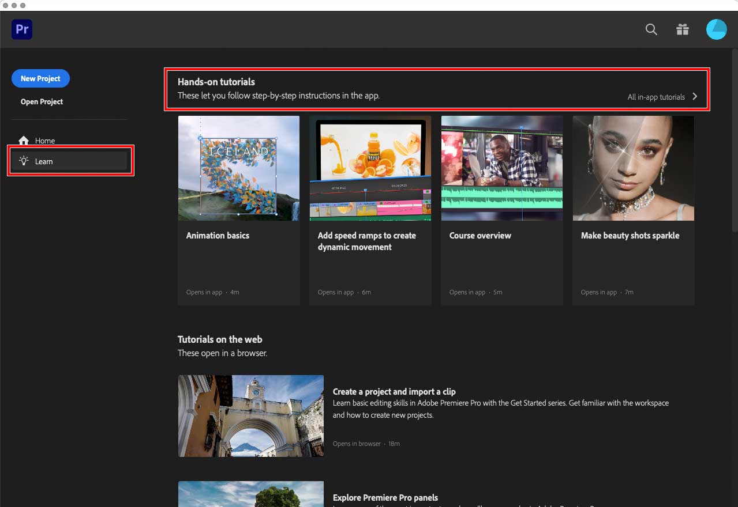
Task: Open the Iceland animation tutorial thumbnail
Action: click(x=238, y=168)
